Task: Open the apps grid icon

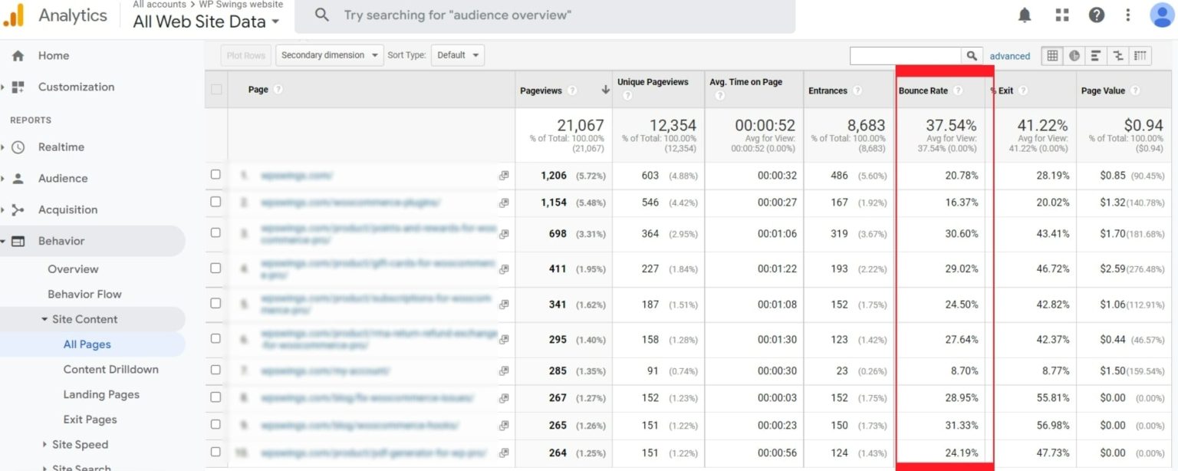Action: pos(1062,15)
